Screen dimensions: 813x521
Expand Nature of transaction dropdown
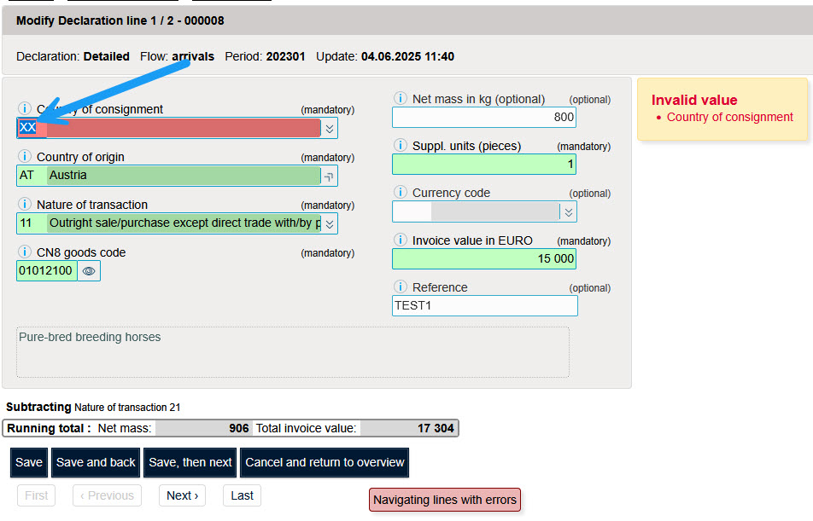click(330, 223)
